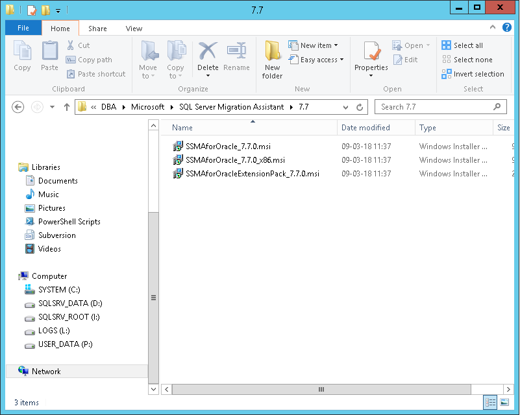Sort by Date modified column header
Viewport: 520px width, 415px height.
[x=376, y=128]
